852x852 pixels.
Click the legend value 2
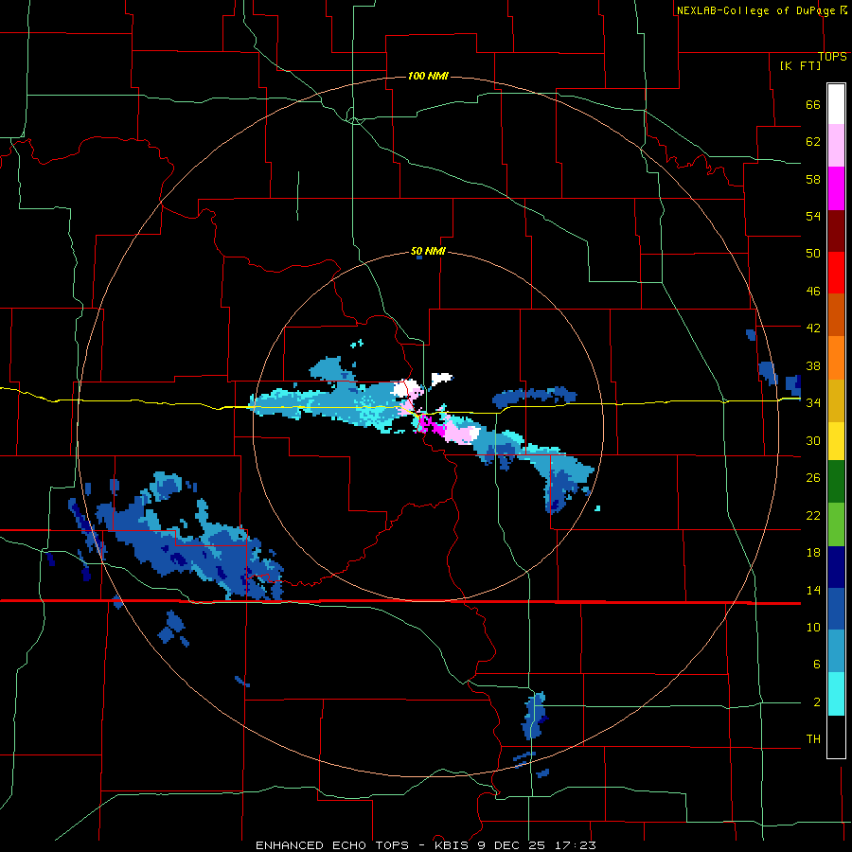816,701
